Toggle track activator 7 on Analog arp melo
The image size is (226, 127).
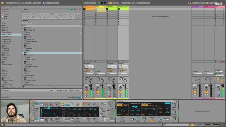click(120, 92)
